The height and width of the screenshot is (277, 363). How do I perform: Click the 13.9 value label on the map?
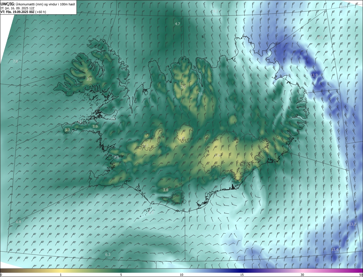tap(314, 75)
